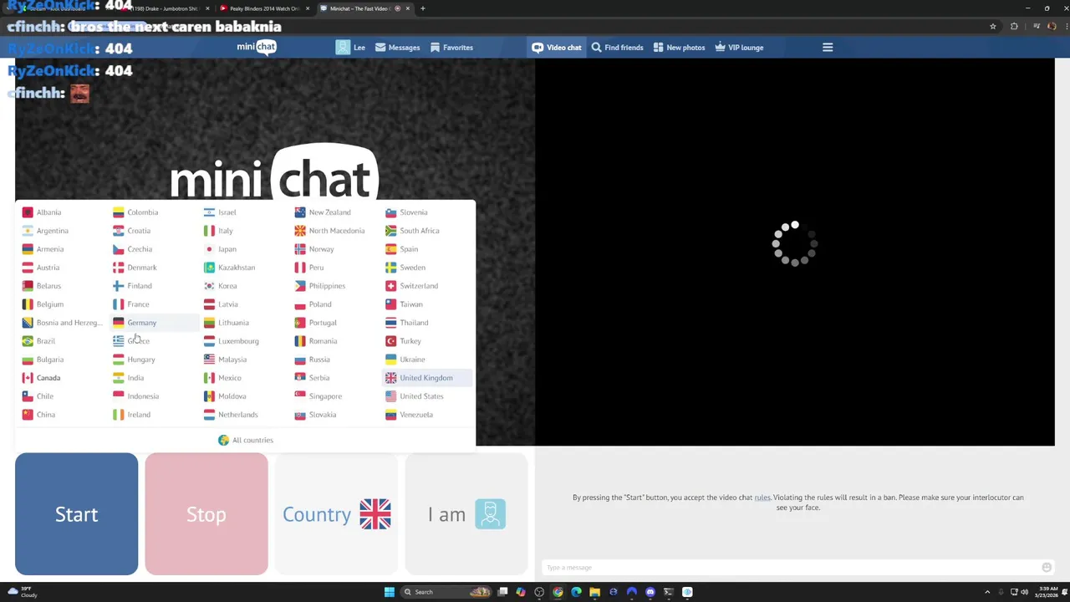The image size is (1070, 602).
Task: Click the South Africa flag icon
Action: (390, 231)
